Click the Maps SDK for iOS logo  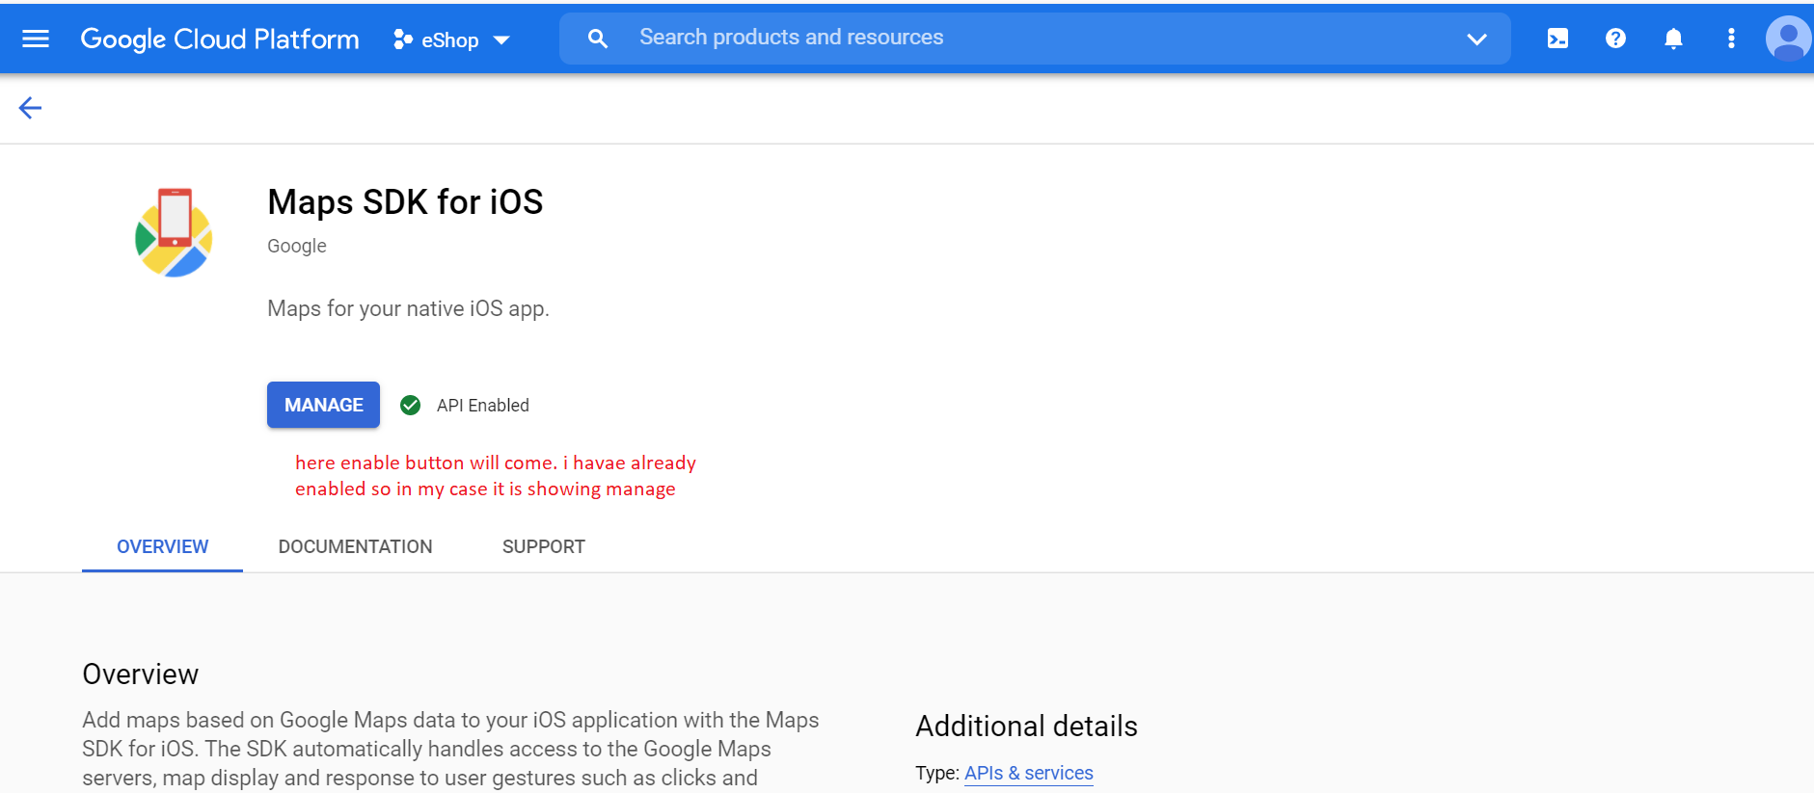click(174, 233)
